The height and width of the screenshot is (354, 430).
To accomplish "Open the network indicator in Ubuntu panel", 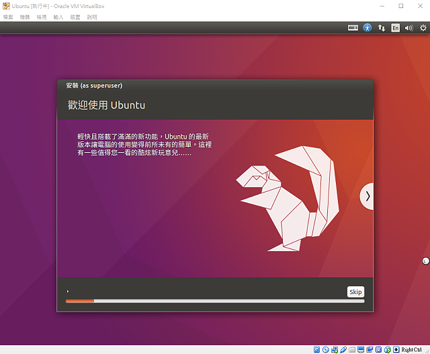I will click(x=382, y=28).
